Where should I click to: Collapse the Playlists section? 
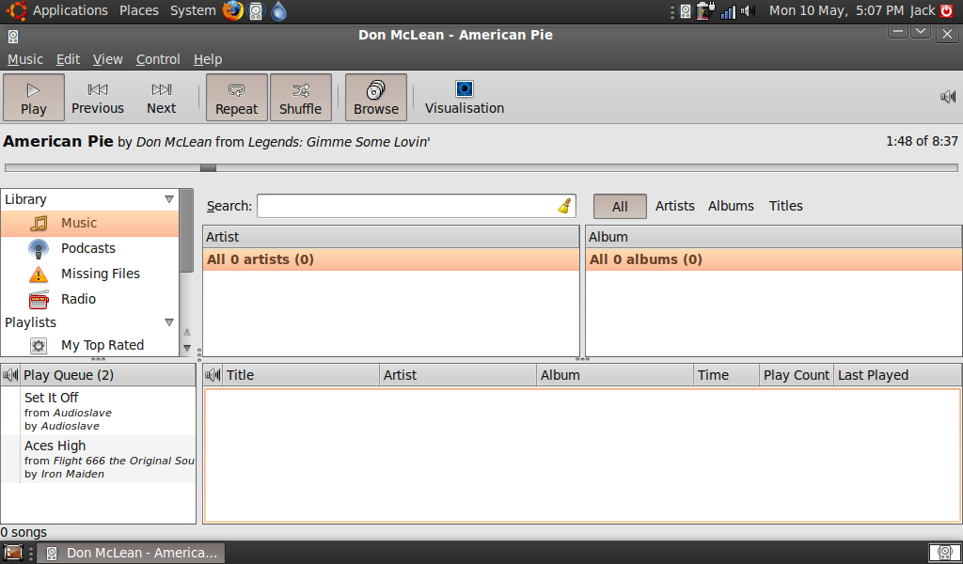169,322
